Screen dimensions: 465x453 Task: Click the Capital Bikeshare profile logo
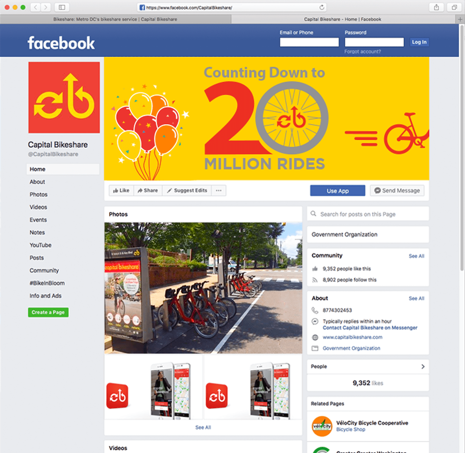[x=64, y=97]
